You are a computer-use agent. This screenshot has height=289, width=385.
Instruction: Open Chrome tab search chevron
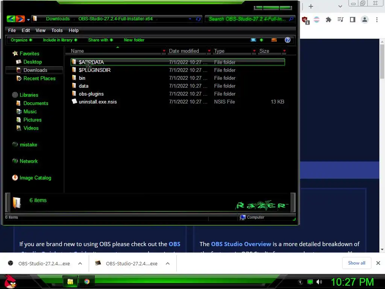click(340, 6)
